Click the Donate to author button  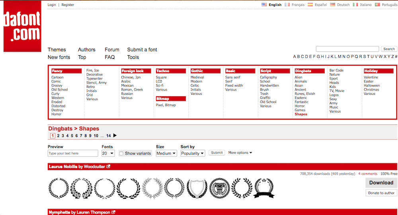[381, 193]
